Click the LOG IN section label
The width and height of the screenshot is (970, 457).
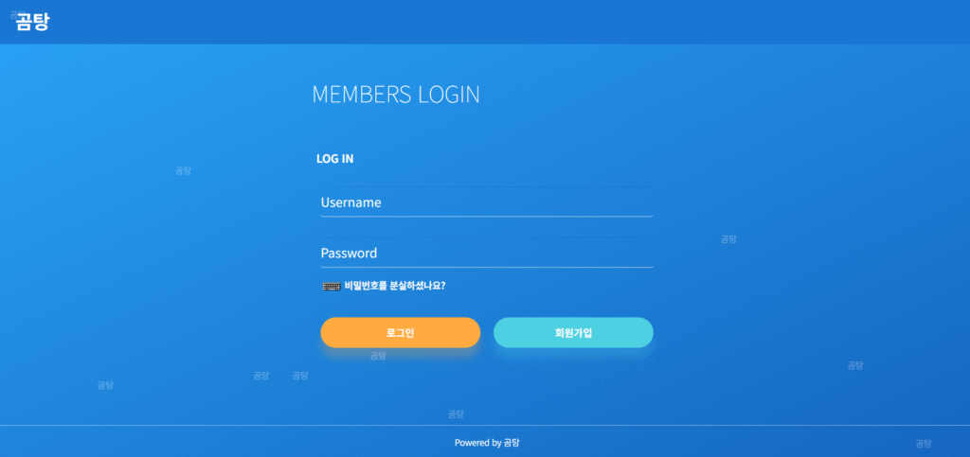click(334, 159)
